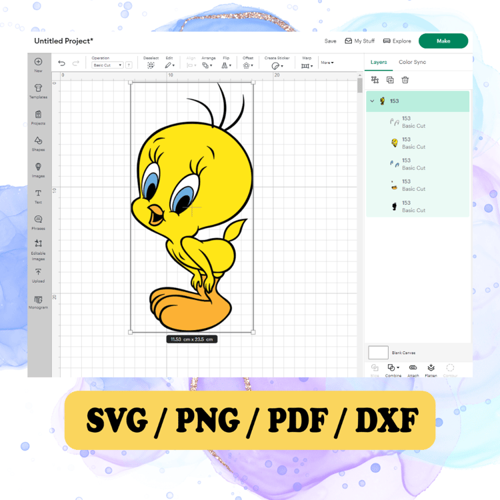The width and height of the screenshot is (500, 500).
Task: Open the Operation Basic Cut dropdown
Action: point(107,65)
